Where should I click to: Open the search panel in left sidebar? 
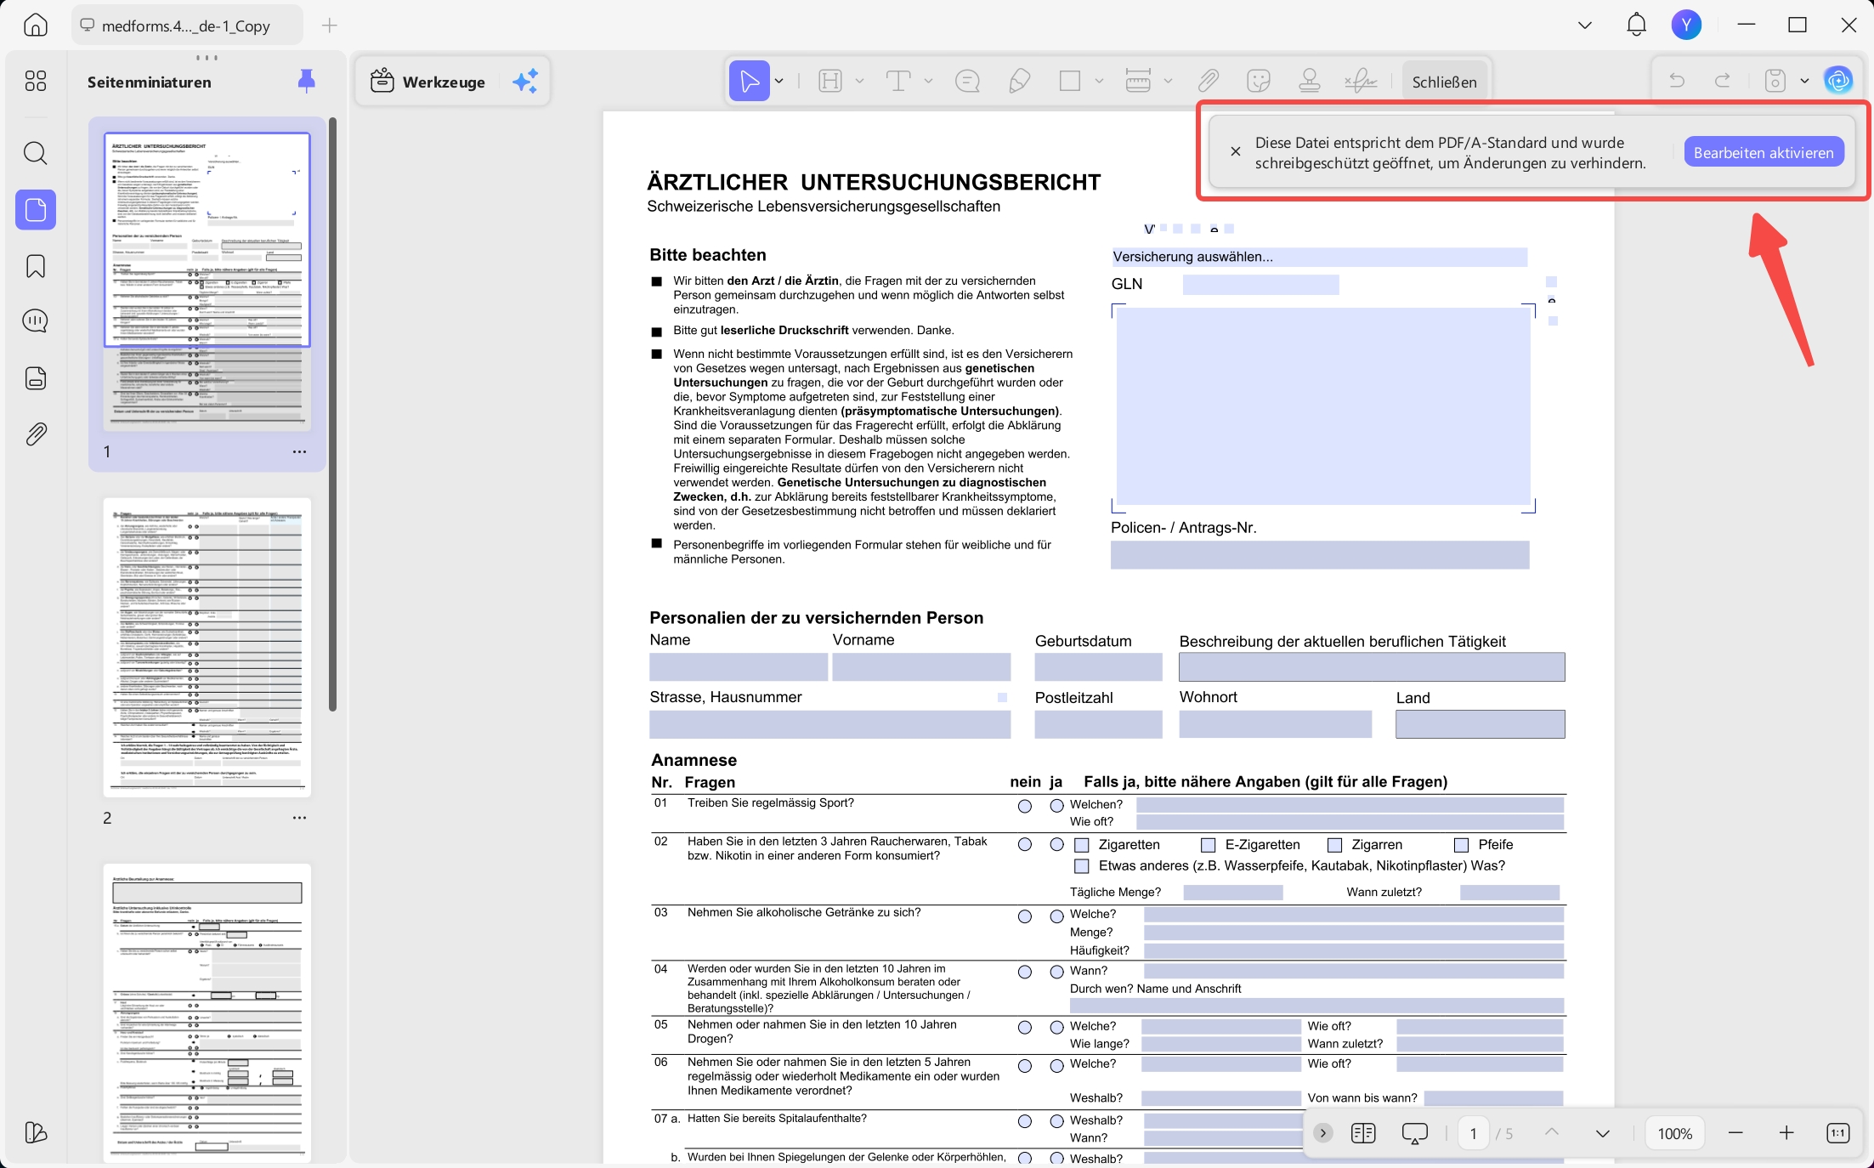coord(35,154)
